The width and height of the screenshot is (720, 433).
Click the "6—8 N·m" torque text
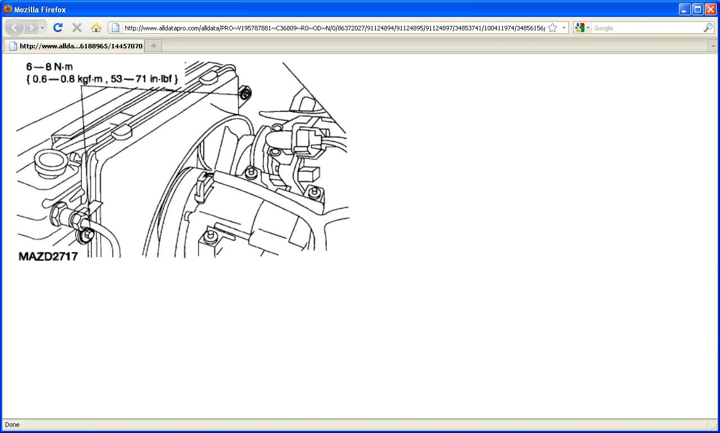(49, 67)
